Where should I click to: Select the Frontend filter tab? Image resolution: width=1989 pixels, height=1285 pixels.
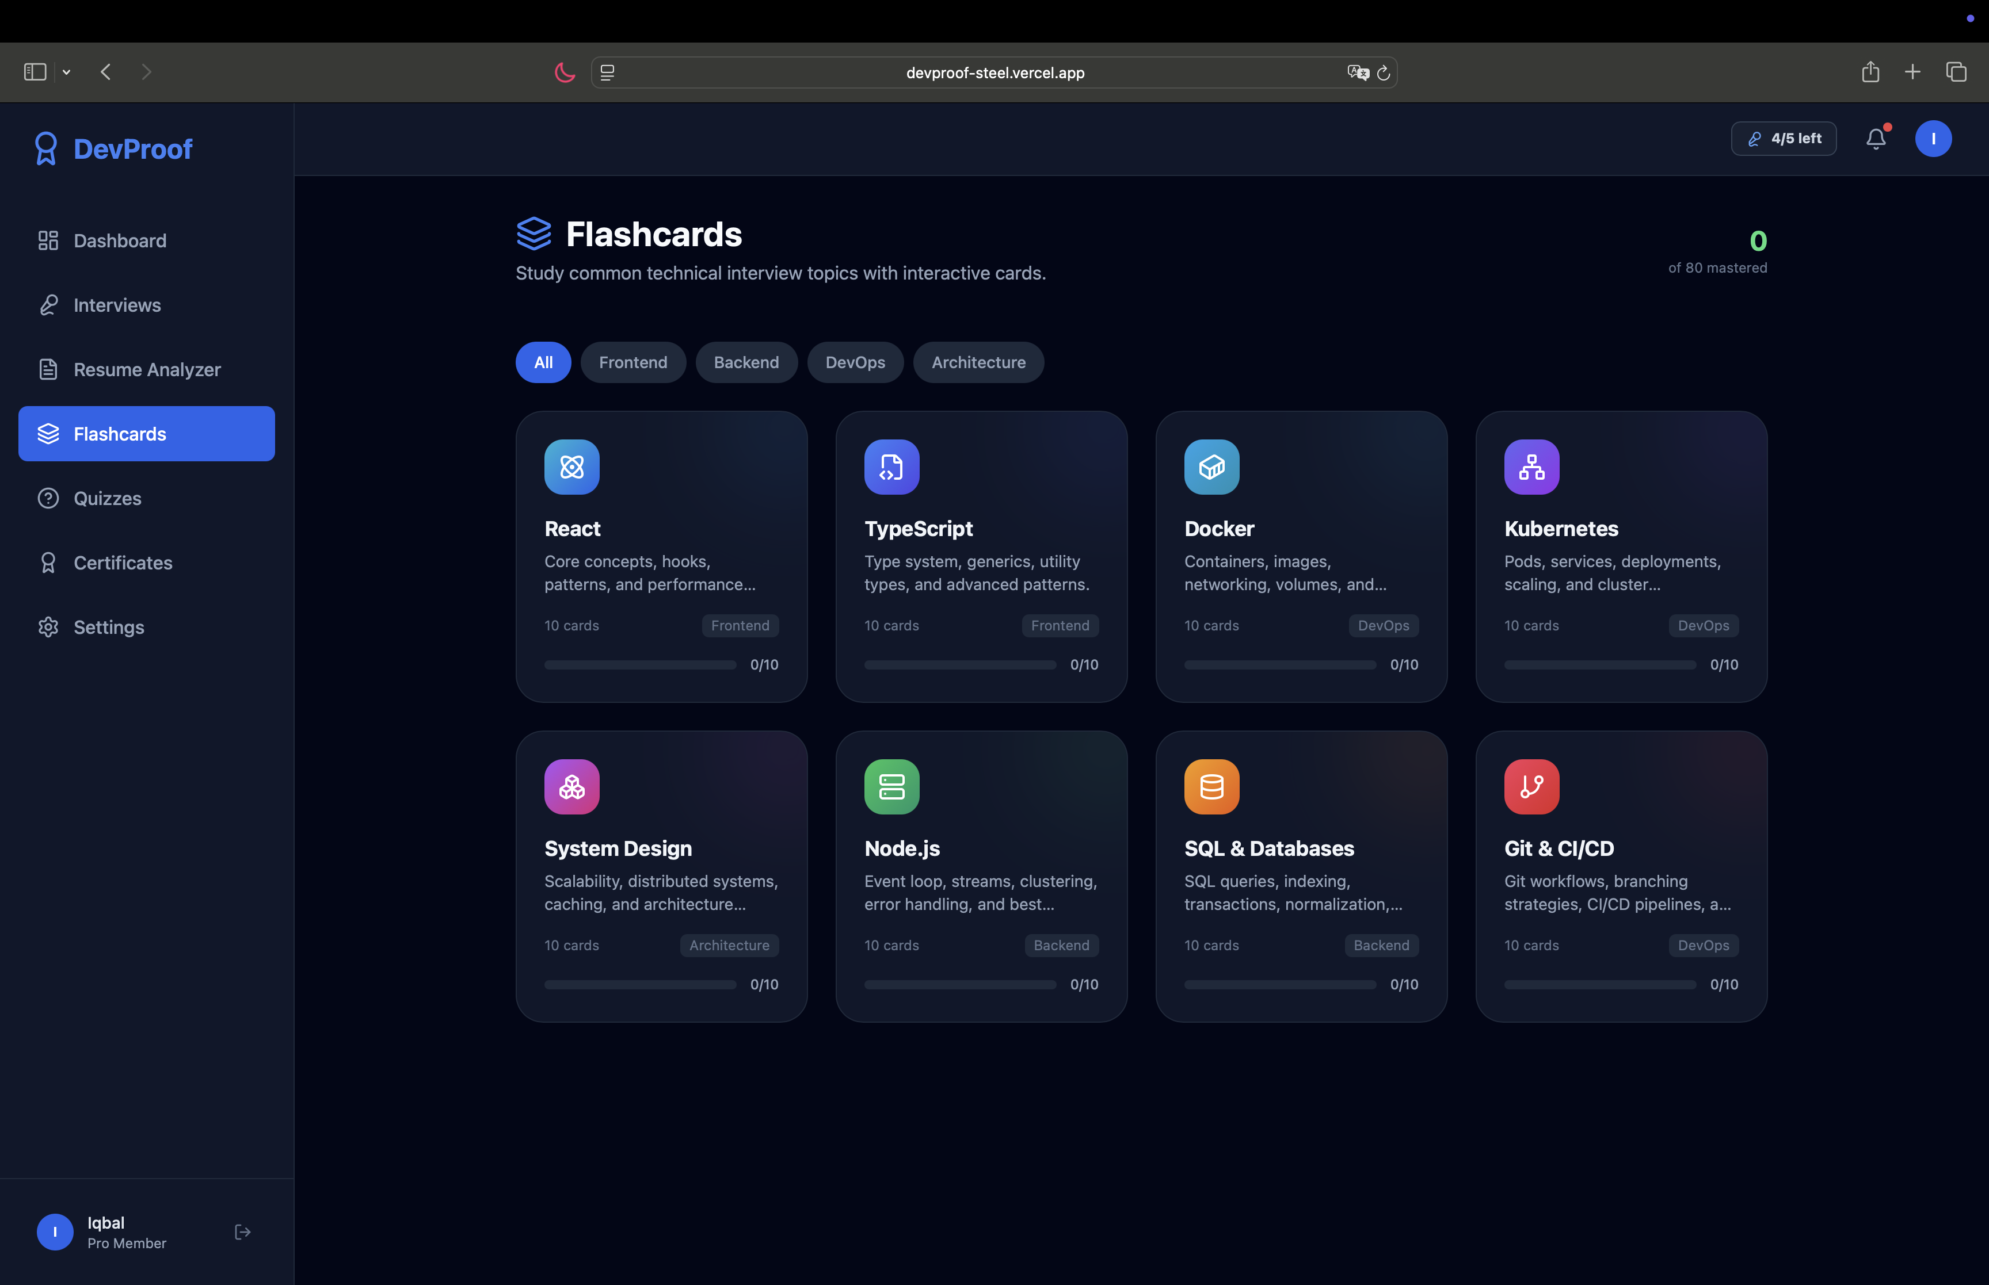pos(632,362)
